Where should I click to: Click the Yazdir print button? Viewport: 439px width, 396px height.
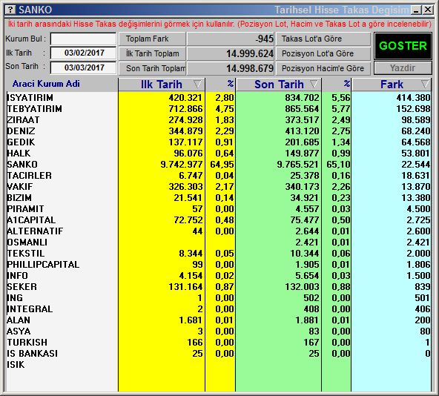coord(403,68)
